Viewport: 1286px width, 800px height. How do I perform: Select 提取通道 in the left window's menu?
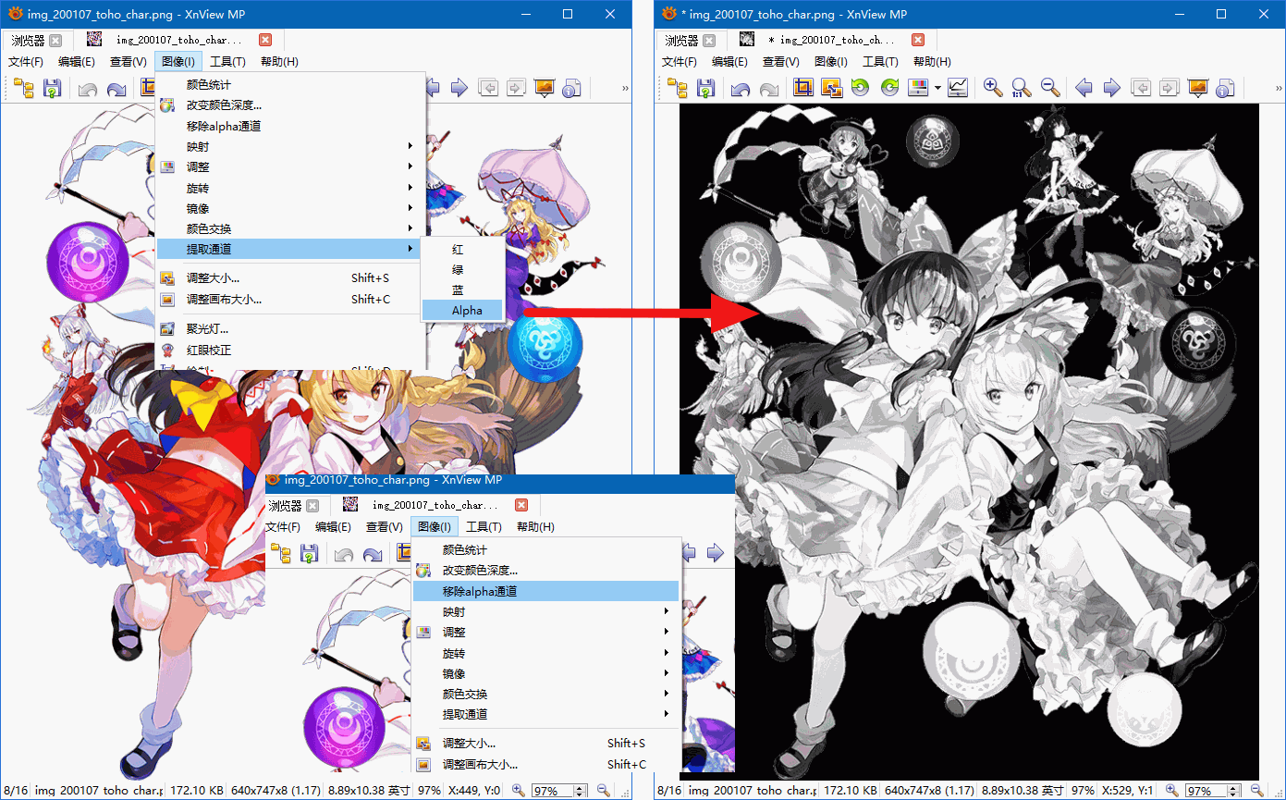coord(288,249)
